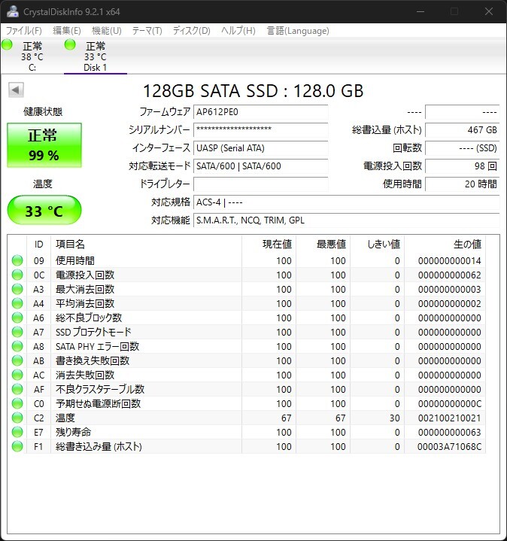Click the firmware field AP612PE0

pos(261,112)
